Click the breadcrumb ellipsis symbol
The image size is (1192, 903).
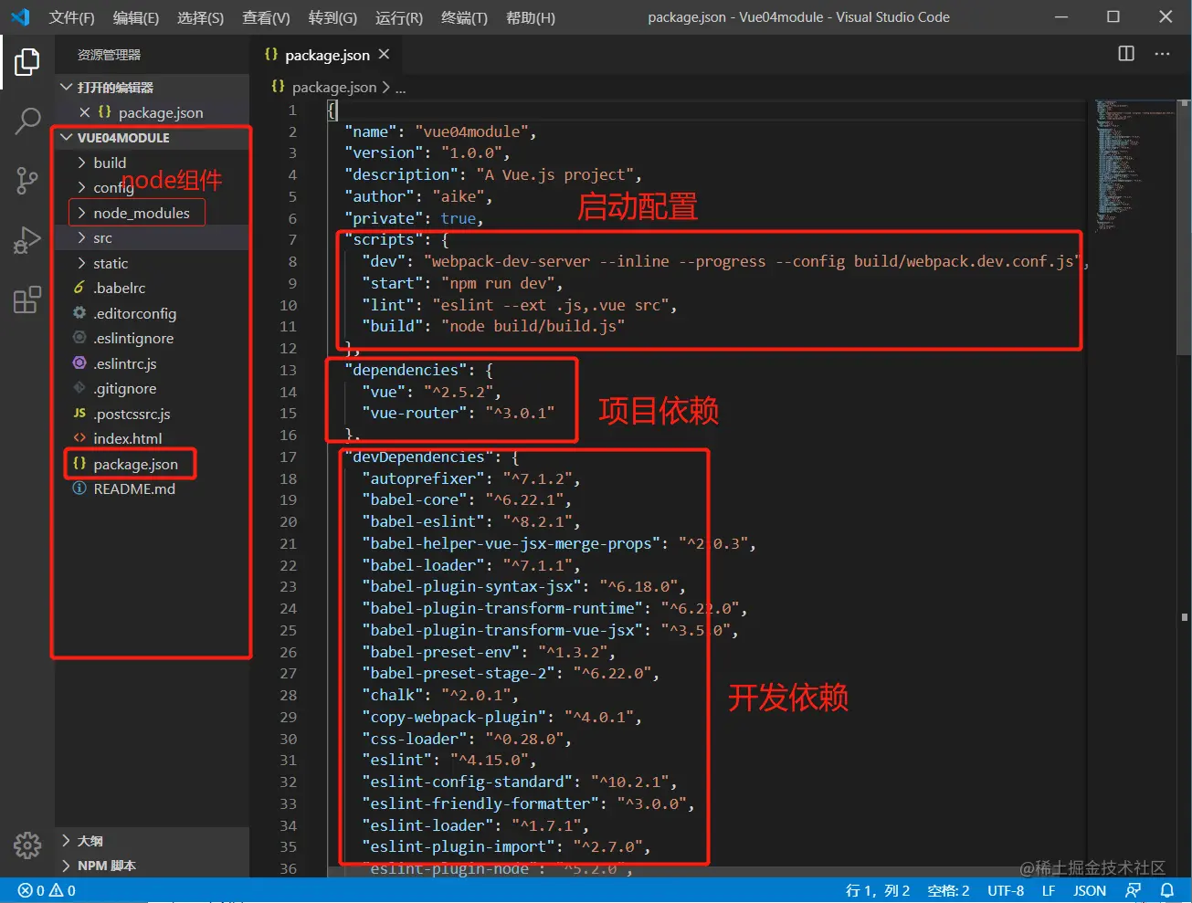click(x=400, y=89)
